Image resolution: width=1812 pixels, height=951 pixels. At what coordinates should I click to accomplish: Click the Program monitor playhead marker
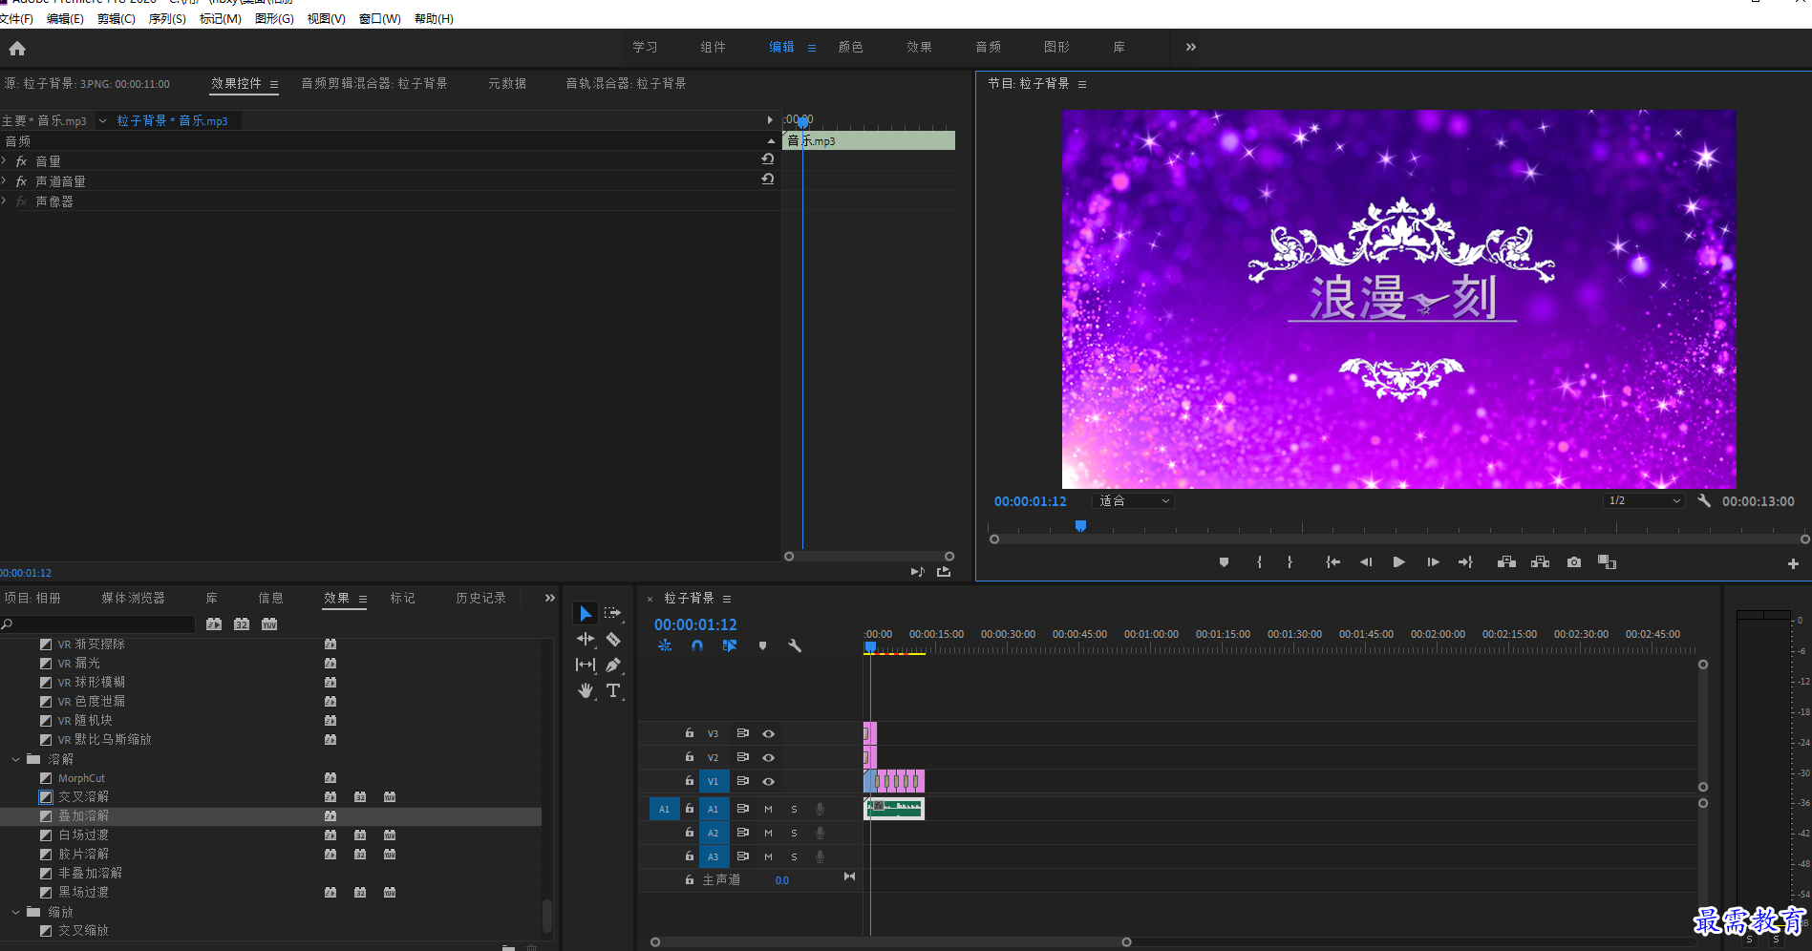1080,526
